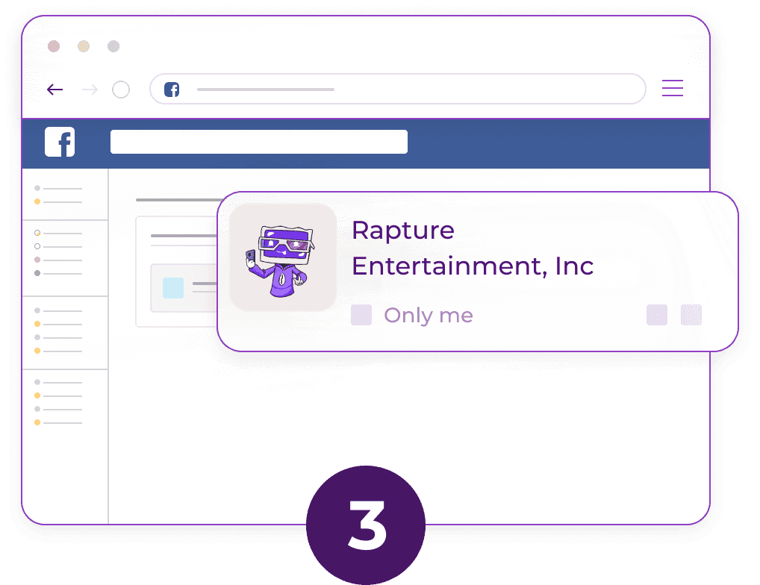760x585 pixels.
Task: Select the white-ringed sidebar item
Action: click(37, 246)
